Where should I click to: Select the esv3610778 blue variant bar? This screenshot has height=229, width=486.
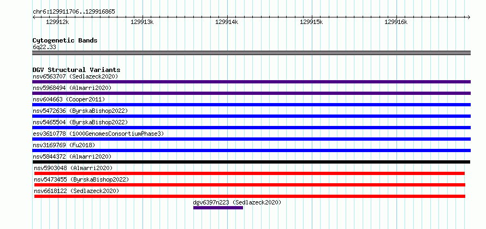[x=251, y=139]
